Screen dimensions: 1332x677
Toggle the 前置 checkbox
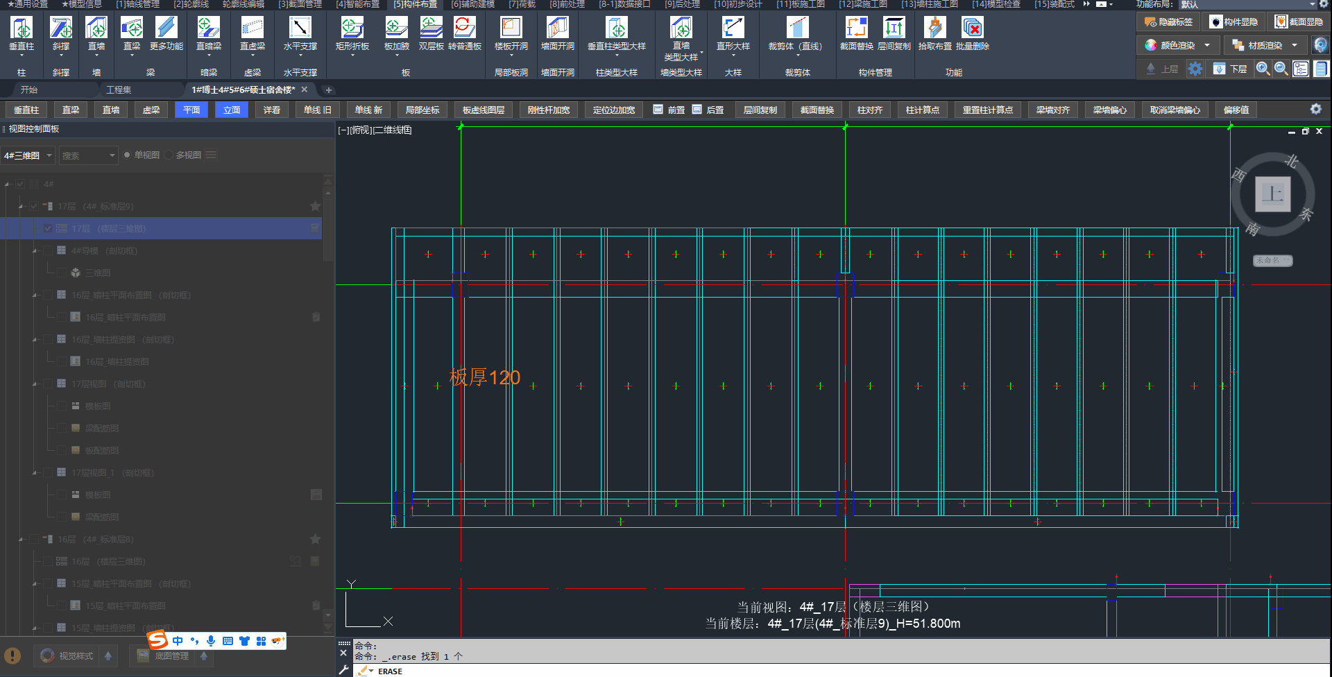[658, 110]
